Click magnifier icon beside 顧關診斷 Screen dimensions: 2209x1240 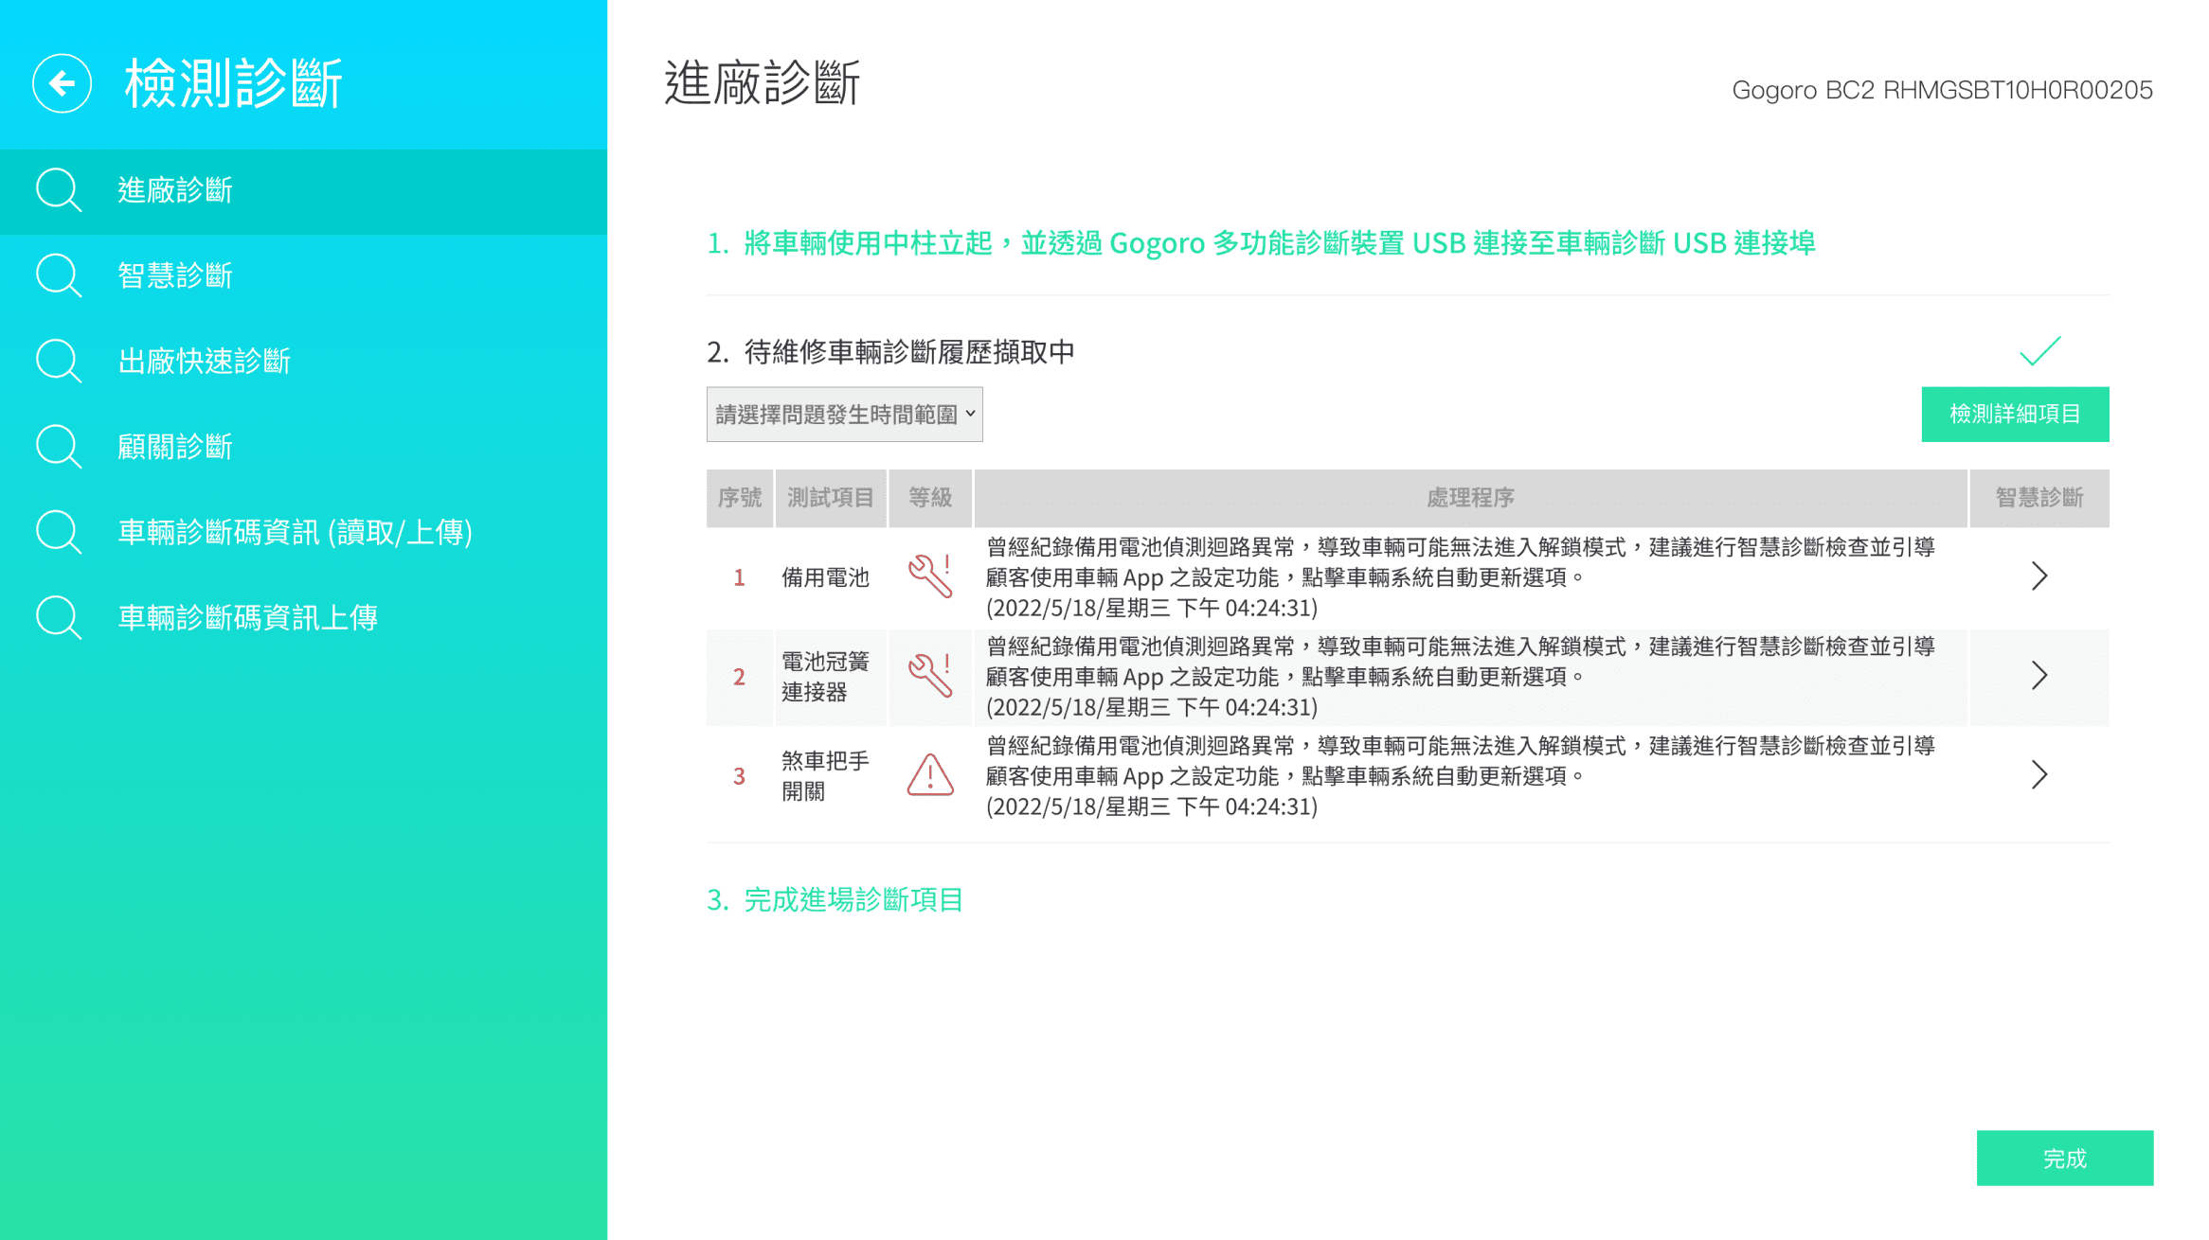pos(59,447)
